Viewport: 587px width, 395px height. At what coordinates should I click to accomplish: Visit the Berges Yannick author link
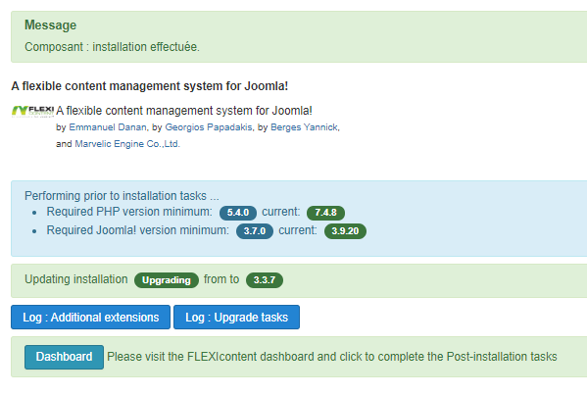pyautogui.click(x=304, y=127)
